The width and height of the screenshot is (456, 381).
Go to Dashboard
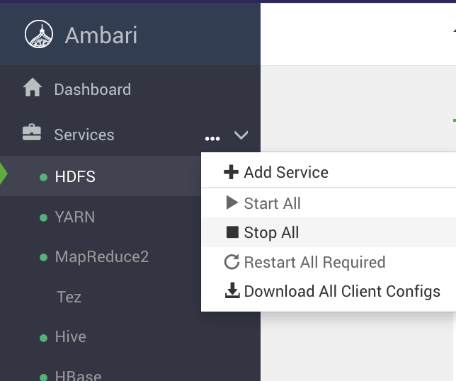coord(93,89)
